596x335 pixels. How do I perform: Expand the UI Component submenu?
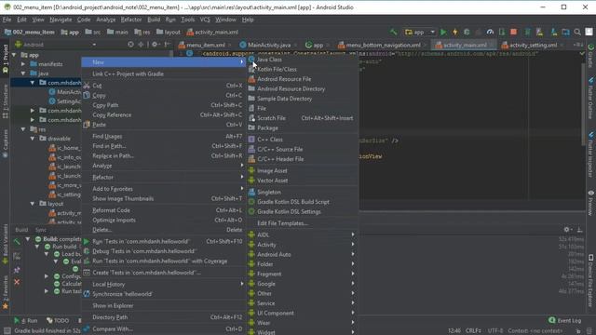pyautogui.click(x=303, y=314)
